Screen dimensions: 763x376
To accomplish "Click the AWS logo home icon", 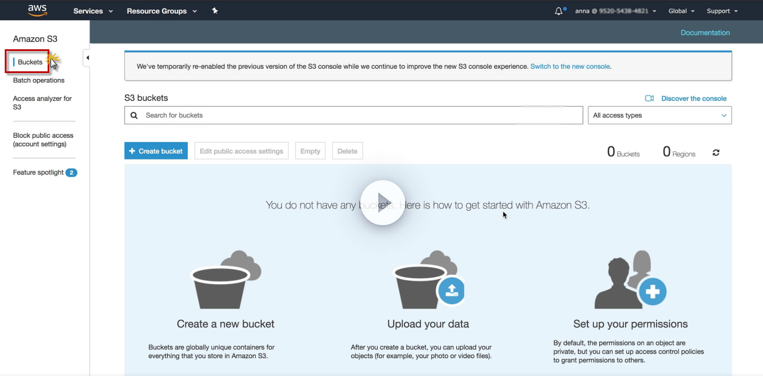I will click(37, 10).
